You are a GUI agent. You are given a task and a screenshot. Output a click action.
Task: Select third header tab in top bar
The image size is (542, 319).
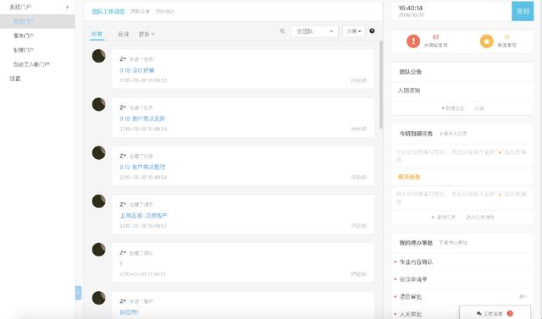point(165,11)
